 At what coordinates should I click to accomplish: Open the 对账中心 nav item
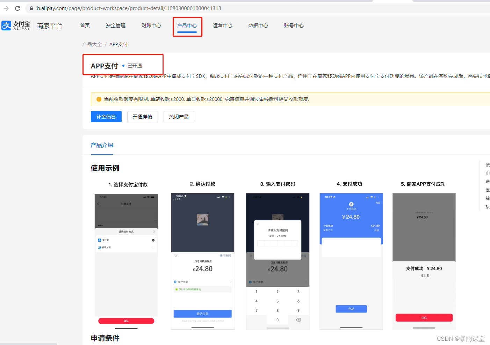151,25
